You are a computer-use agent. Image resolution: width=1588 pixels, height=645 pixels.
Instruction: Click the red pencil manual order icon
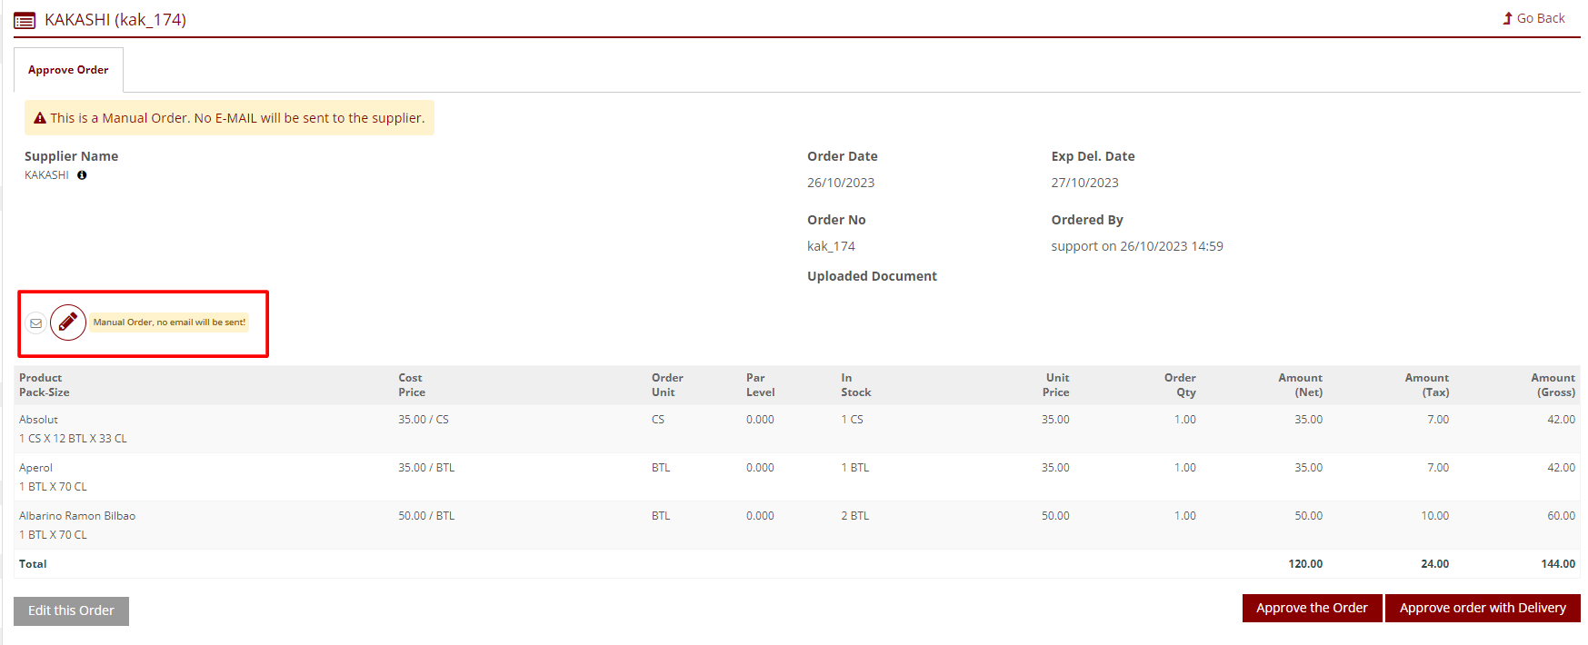[x=68, y=322]
